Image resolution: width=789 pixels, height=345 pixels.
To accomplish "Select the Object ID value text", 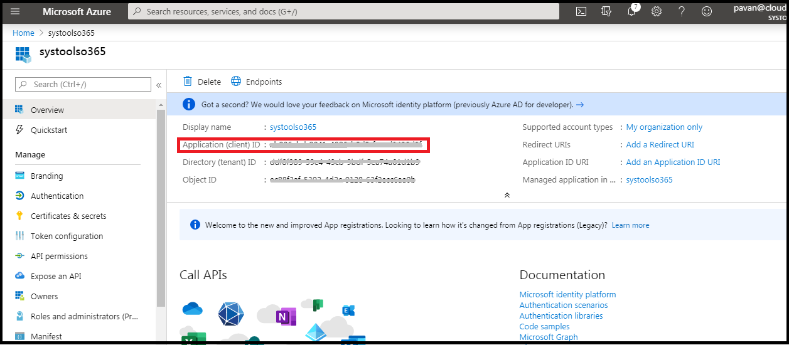I will (343, 179).
